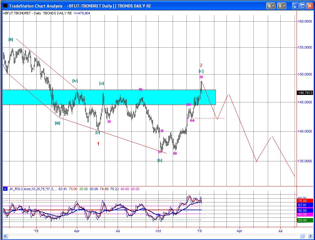Maximize the TradeStation Chart Analysis window
Image resolution: width=315 pixels, height=240 pixels.
(302, 6)
